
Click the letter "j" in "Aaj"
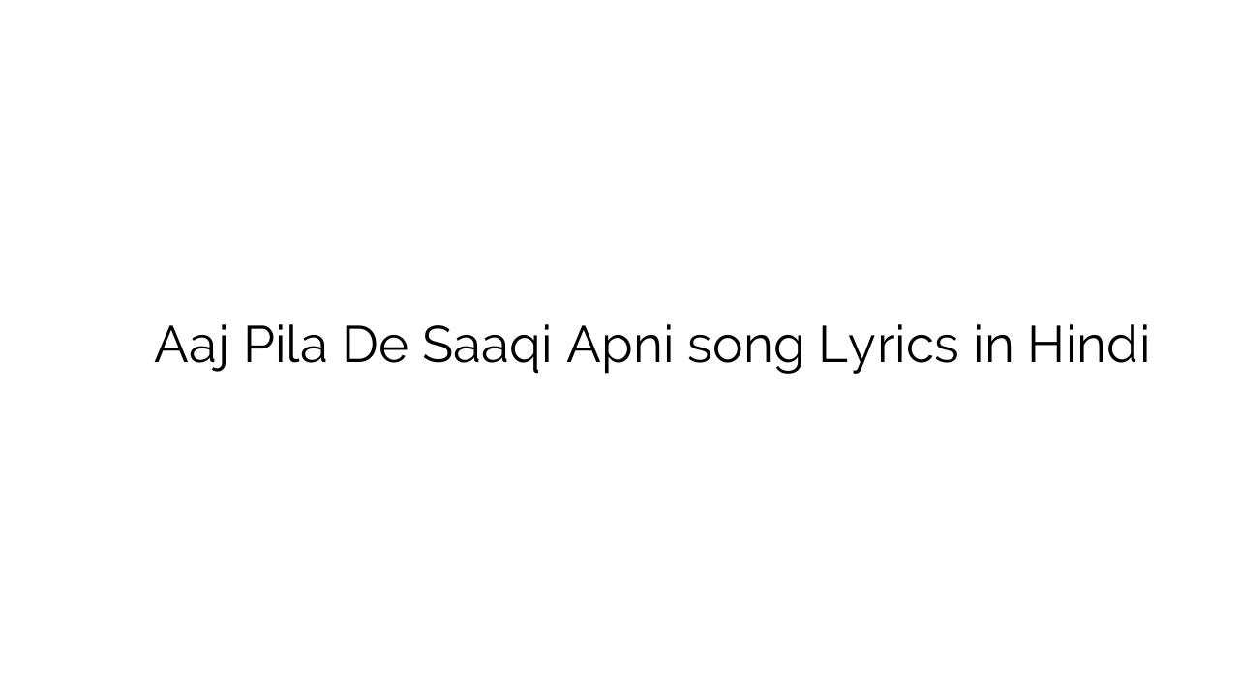point(223,348)
